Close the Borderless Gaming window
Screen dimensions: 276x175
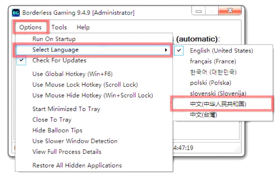pos(230,11)
